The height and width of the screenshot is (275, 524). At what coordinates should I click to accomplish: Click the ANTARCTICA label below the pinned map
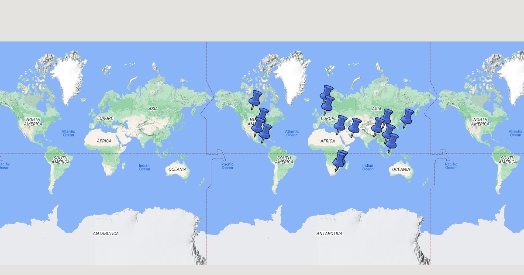[x=329, y=234]
